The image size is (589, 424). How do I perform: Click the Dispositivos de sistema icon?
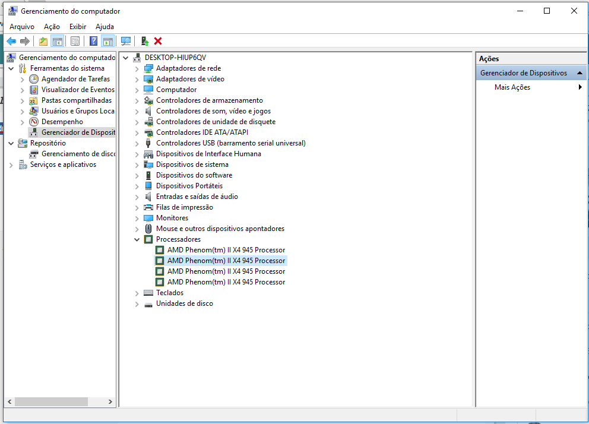(x=149, y=164)
